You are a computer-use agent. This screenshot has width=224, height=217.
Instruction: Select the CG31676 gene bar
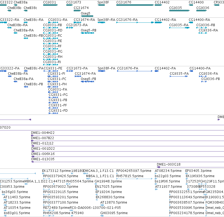[x=135, y=5]
